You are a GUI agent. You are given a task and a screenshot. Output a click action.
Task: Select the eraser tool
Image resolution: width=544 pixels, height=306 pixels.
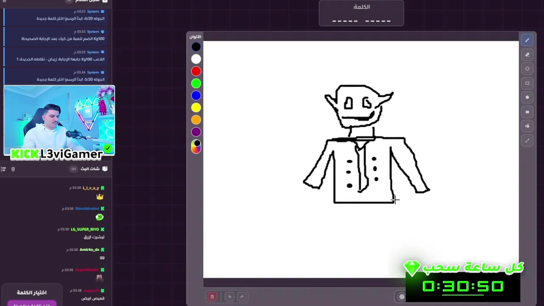[x=527, y=54]
